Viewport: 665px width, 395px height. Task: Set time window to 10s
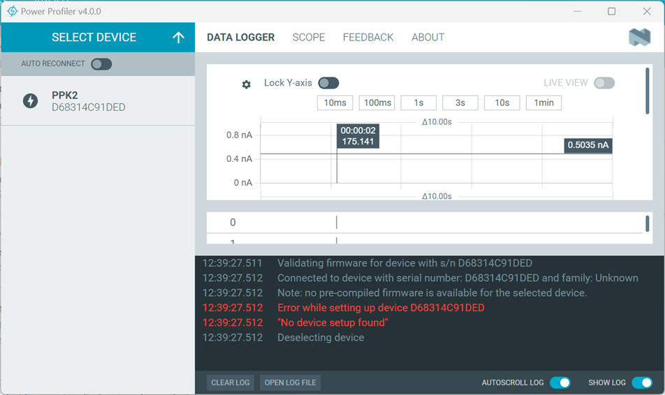(502, 103)
